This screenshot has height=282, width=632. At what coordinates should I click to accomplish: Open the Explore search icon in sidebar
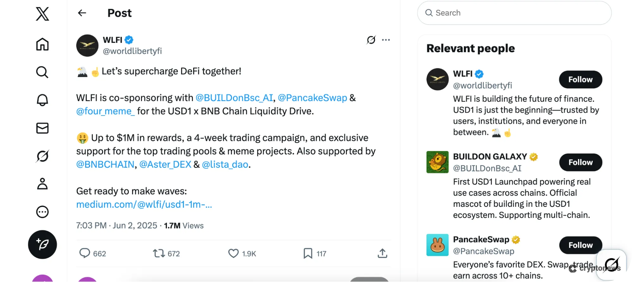42,72
